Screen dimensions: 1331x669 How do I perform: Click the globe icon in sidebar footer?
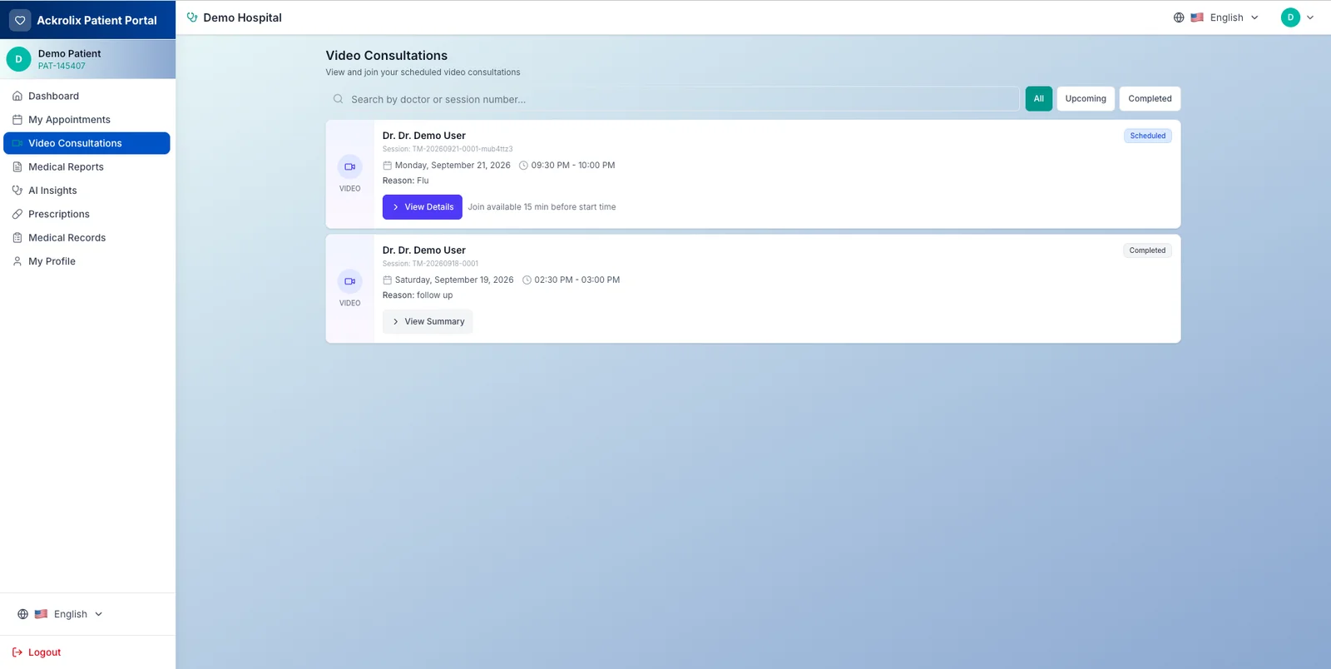coord(22,614)
